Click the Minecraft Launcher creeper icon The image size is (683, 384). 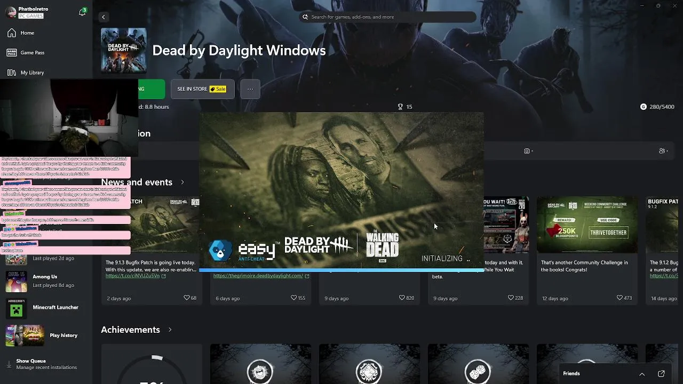tap(16, 308)
